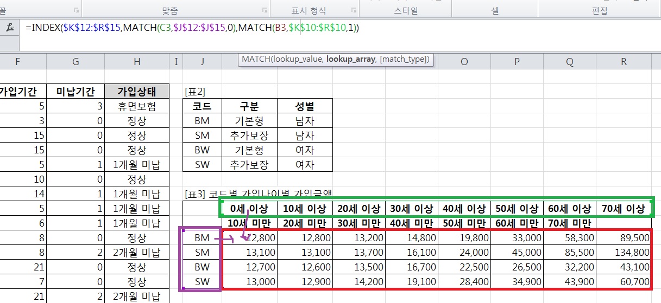The image size is (661, 303).
Task: Select column R header
Action: (624, 62)
